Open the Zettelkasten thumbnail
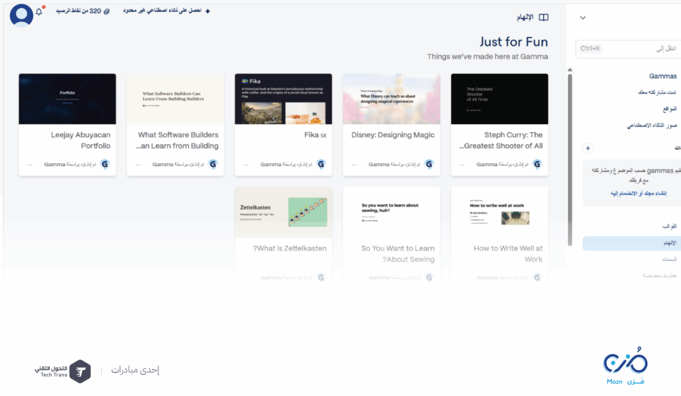This screenshot has width=681, height=396. (x=283, y=213)
